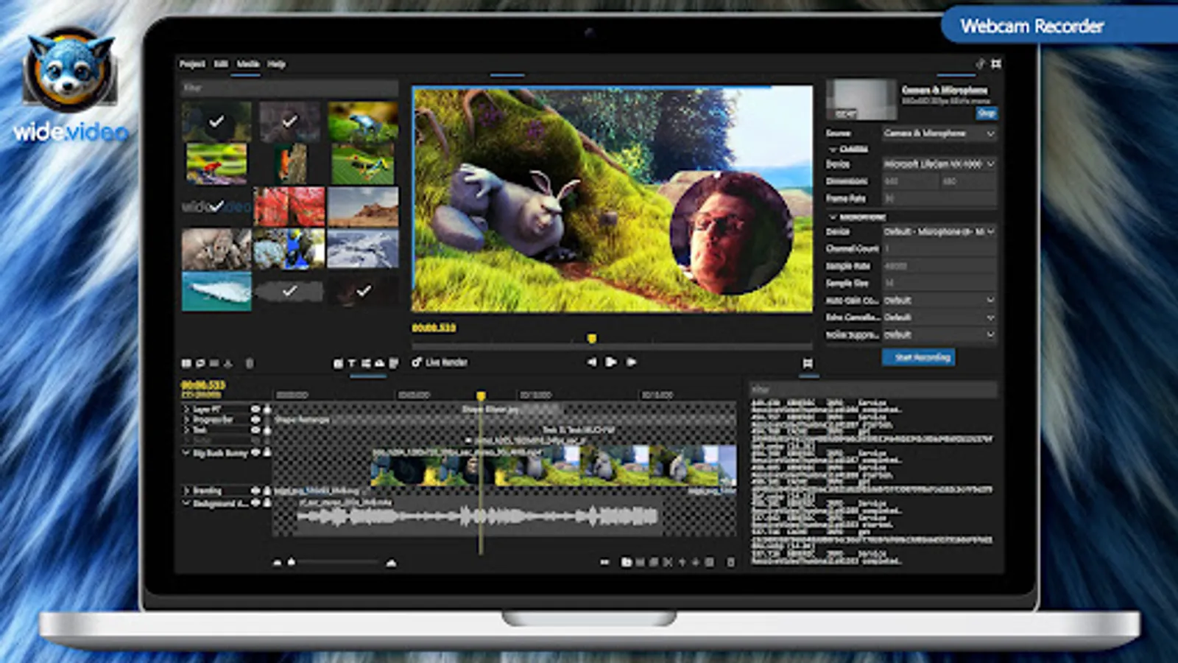Open the Source dropdown (Camera & Microphone)
This screenshot has width=1178, height=663.
[x=939, y=133]
